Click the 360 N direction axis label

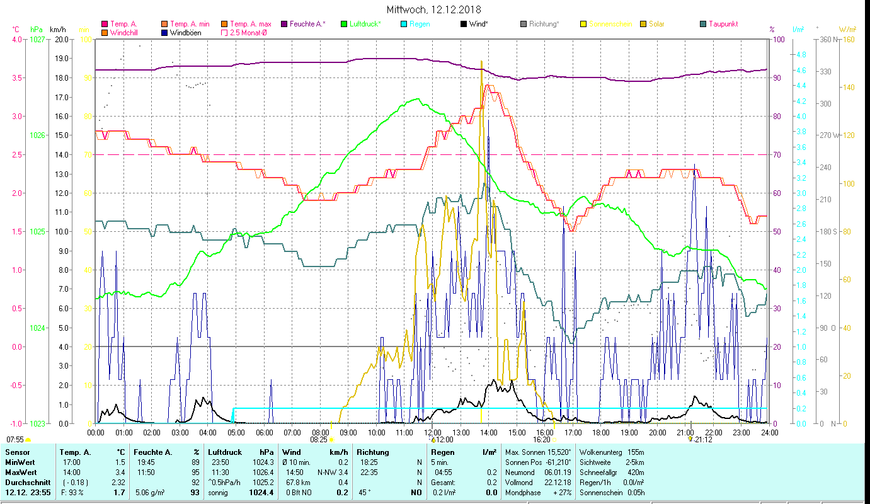click(827, 39)
